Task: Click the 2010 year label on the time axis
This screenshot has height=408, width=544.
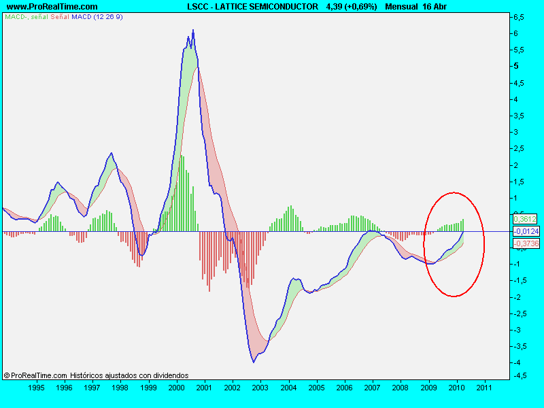Action: point(456,388)
